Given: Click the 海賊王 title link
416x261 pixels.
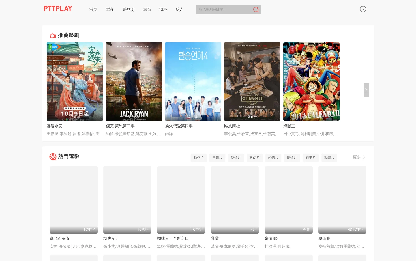Looking at the screenshot, I should point(289,126).
